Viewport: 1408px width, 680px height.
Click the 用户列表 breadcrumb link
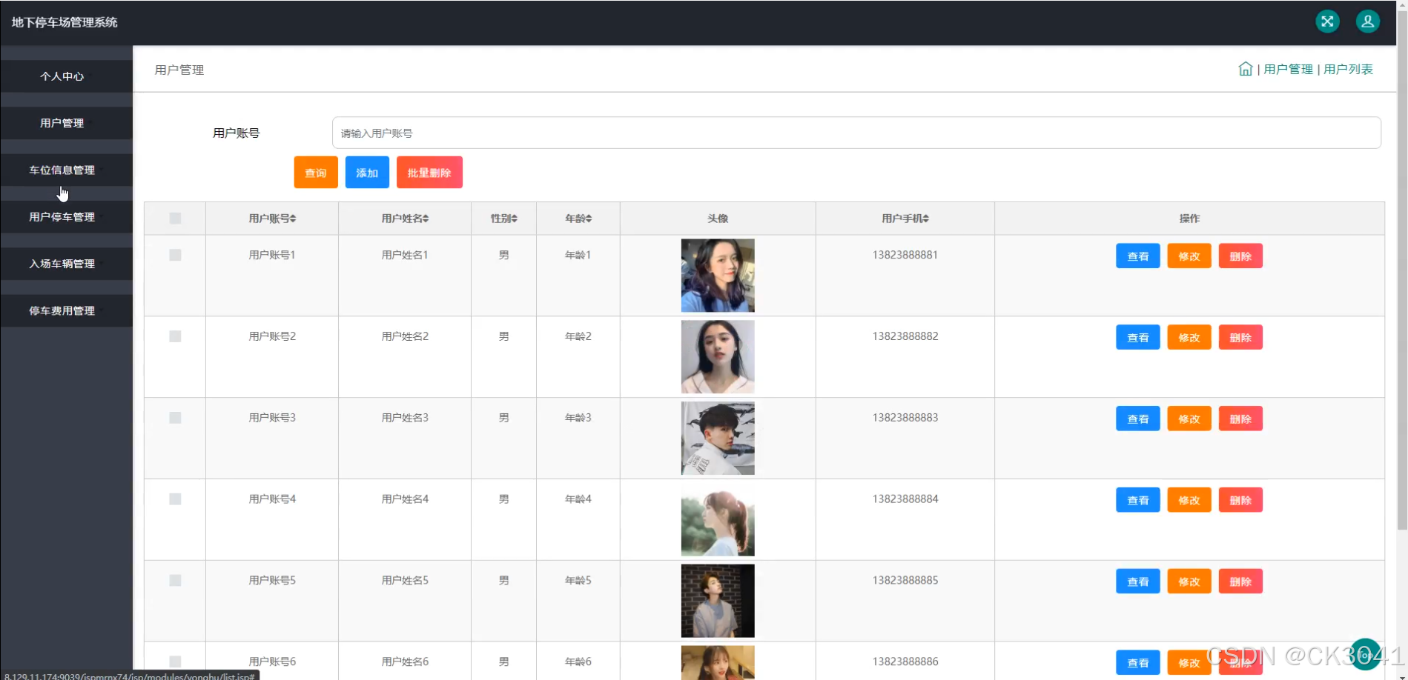point(1348,69)
